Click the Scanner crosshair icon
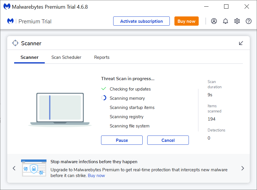Viewport: 257px width, 190px height. [x=15, y=43]
